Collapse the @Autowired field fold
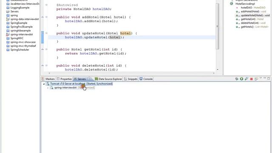Viewport: 272px width, 153px height. click(46, 5)
